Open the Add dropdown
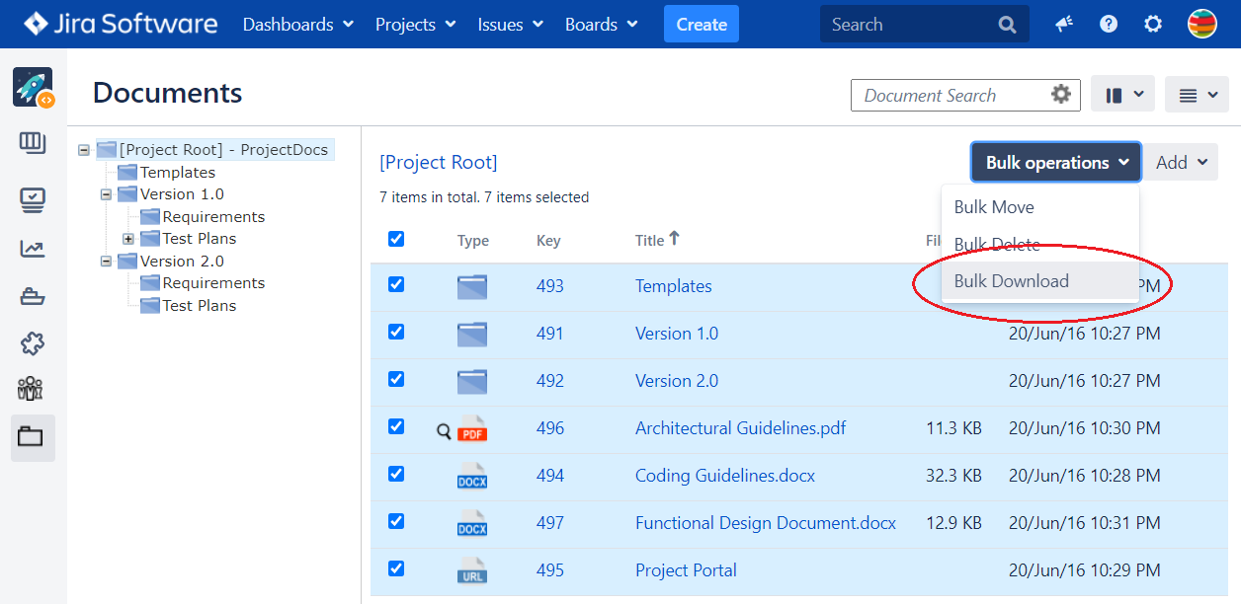The width and height of the screenshot is (1241, 604). click(1182, 163)
